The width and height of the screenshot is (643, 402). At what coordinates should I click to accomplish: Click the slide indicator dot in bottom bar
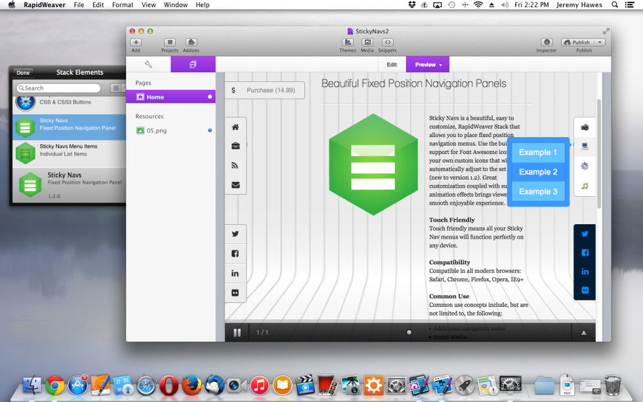tap(409, 332)
